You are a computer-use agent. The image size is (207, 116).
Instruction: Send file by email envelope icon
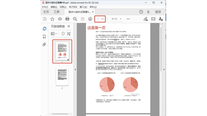click(x=153, y=19)
